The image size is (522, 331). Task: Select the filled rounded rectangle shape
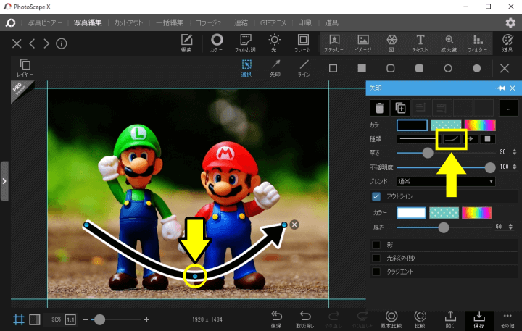(420, 69)
